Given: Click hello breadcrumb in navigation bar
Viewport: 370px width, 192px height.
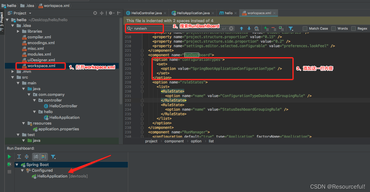Looking at the screenshot, I should coord(9,5).
